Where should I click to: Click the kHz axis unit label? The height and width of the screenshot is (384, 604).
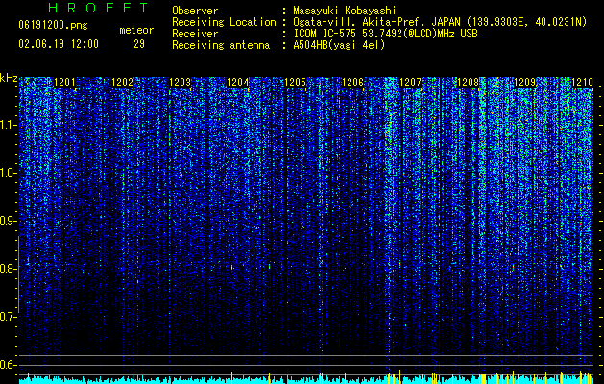click(x=9, y=78)
